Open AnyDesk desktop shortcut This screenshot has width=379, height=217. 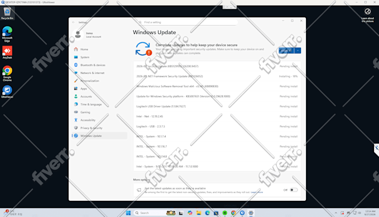pos(7,52)
